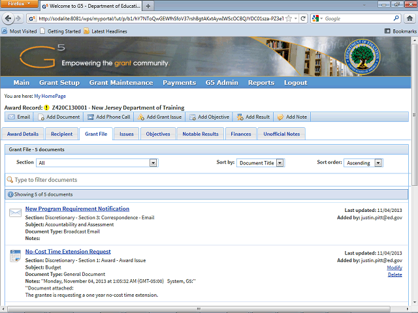Open the Sort order Ascending dropdown
The height and width of the screenshot is (313, 418).
pos(363,163)
